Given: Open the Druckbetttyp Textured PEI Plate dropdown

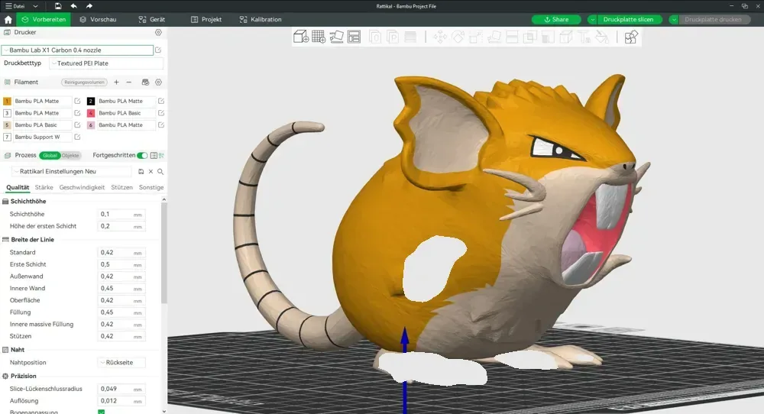Looking at the screenshot, I should pyautogui.click(x=106, y=63).
